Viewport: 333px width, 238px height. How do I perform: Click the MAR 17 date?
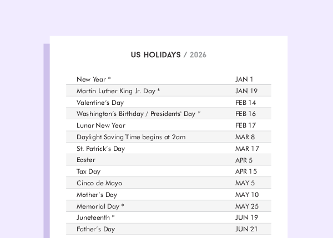(x=247, y=149)
